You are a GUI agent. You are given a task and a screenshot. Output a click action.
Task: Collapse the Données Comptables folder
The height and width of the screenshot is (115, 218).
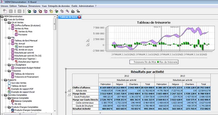coord(2,95)
